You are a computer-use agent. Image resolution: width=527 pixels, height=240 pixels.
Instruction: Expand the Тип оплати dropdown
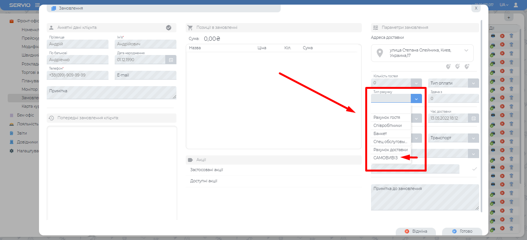pyautogui.click(x=473, y=83)
